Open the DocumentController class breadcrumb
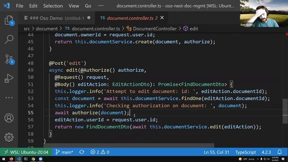288x162 pixels. [152, 29]
